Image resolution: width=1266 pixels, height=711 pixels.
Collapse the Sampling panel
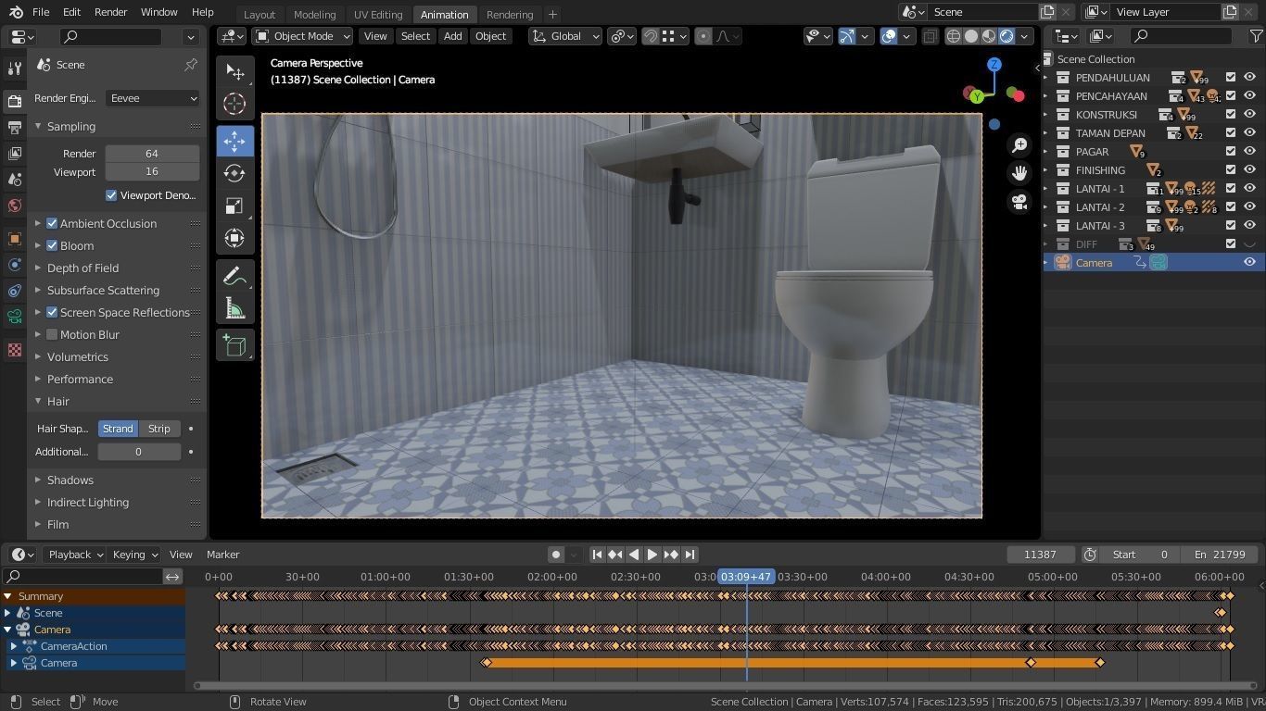(71, 126)
